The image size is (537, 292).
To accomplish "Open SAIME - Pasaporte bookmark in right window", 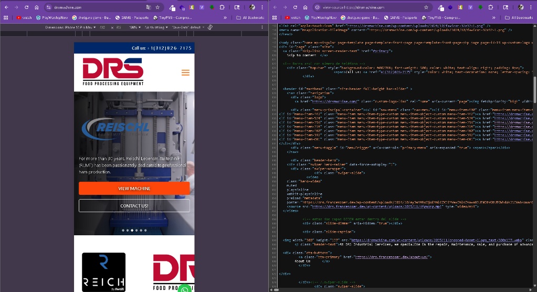I will [401, 17].
